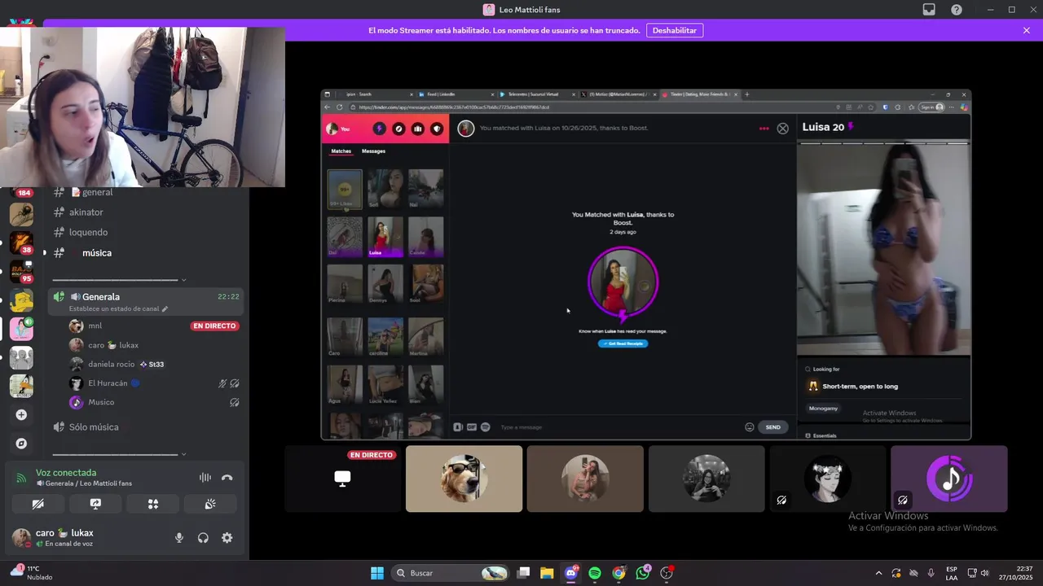Viewport: 1043px width, 586px height.
Task: Click the Get Read Receipts button
Action: (623, 343)
